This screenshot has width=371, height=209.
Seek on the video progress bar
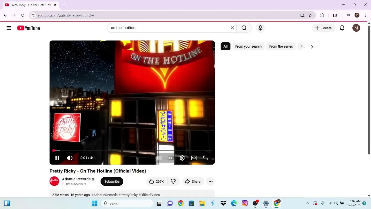pyautogui.click(x=132, y=150)
